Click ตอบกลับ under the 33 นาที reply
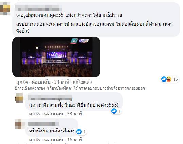The image size is (183, 144). [x=54, y=114]
